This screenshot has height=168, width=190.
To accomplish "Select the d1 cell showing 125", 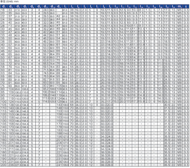I will pos(3,118).
